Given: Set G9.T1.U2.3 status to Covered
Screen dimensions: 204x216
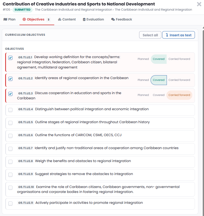Looking at the screenshot, I should (159, 95).
